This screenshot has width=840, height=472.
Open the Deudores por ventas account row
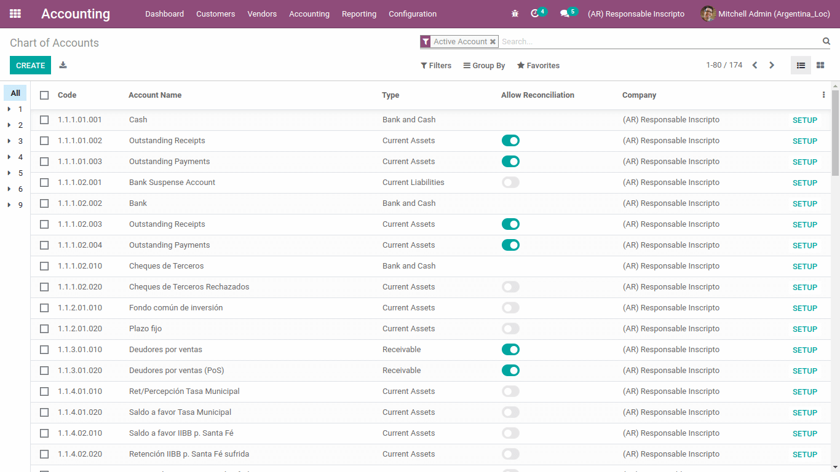click(x=430, y=350)
